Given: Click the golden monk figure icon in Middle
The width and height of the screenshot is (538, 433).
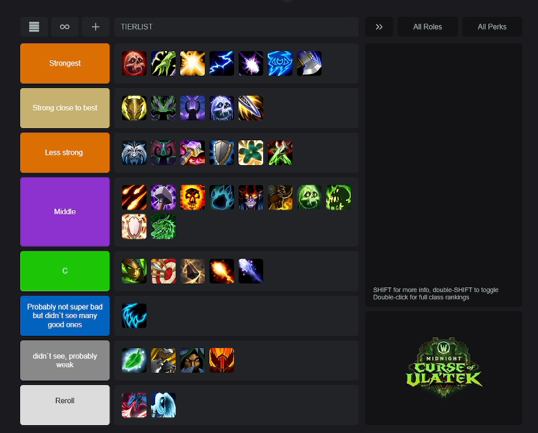Looking at the screenshot, I should tap(280, 197).
